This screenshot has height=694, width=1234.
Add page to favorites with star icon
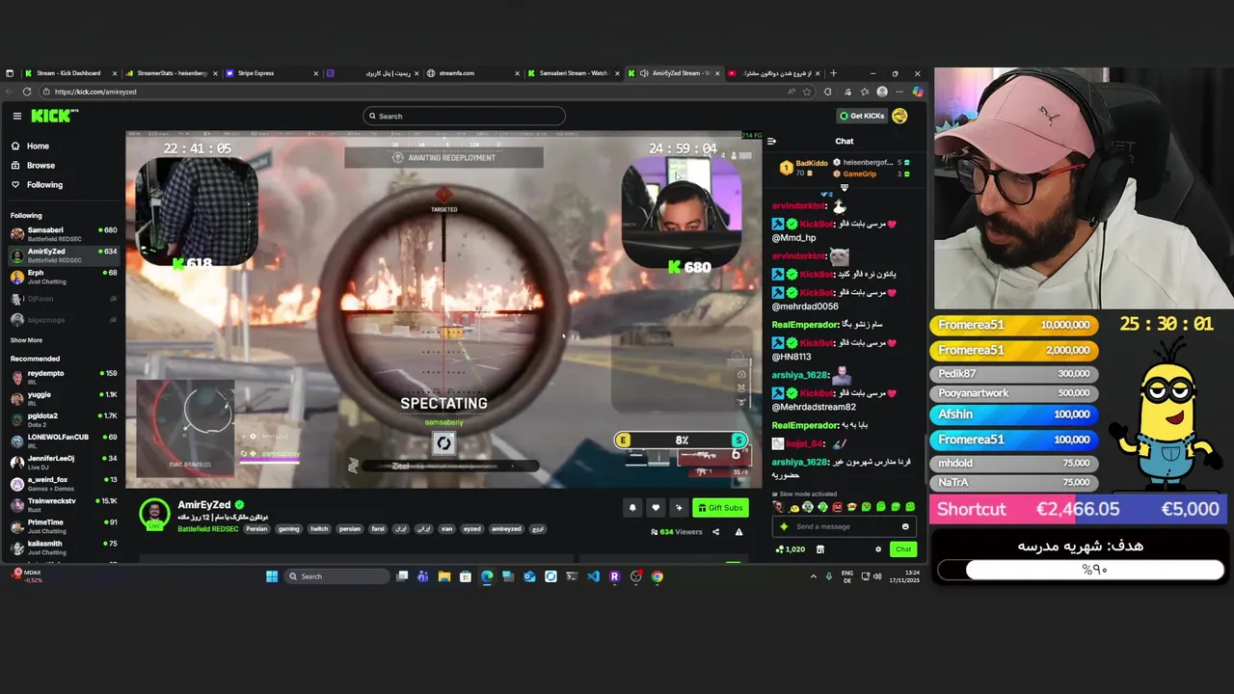(808, 92)
